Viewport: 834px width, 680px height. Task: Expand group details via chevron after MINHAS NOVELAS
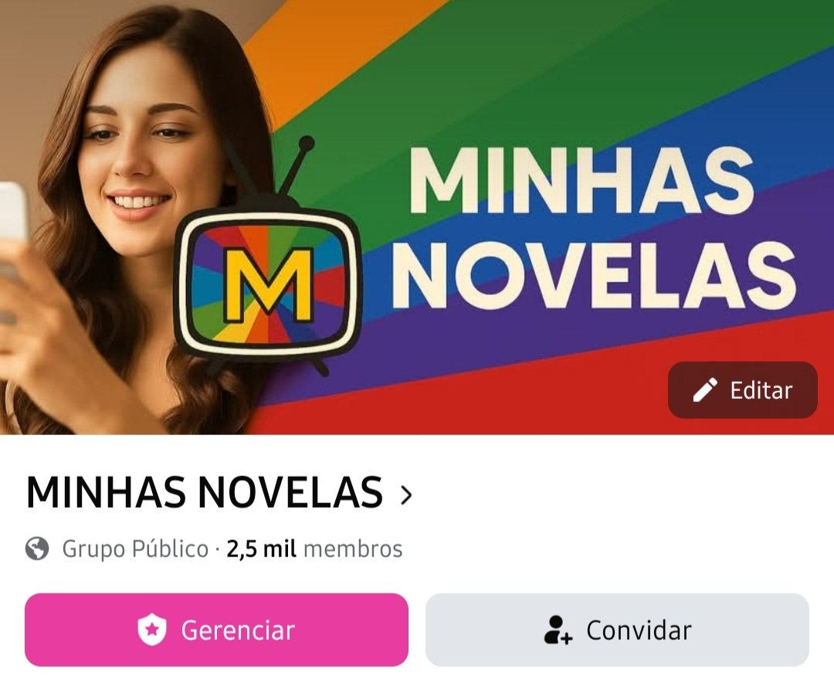(406, 495)
